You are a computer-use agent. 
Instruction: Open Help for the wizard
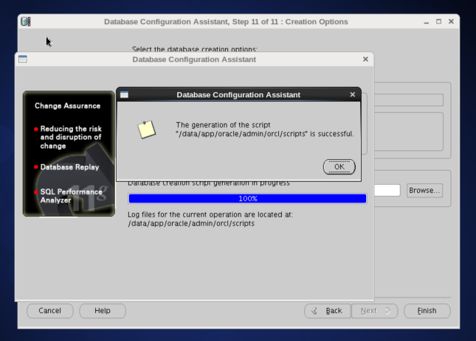coord(103,311)
